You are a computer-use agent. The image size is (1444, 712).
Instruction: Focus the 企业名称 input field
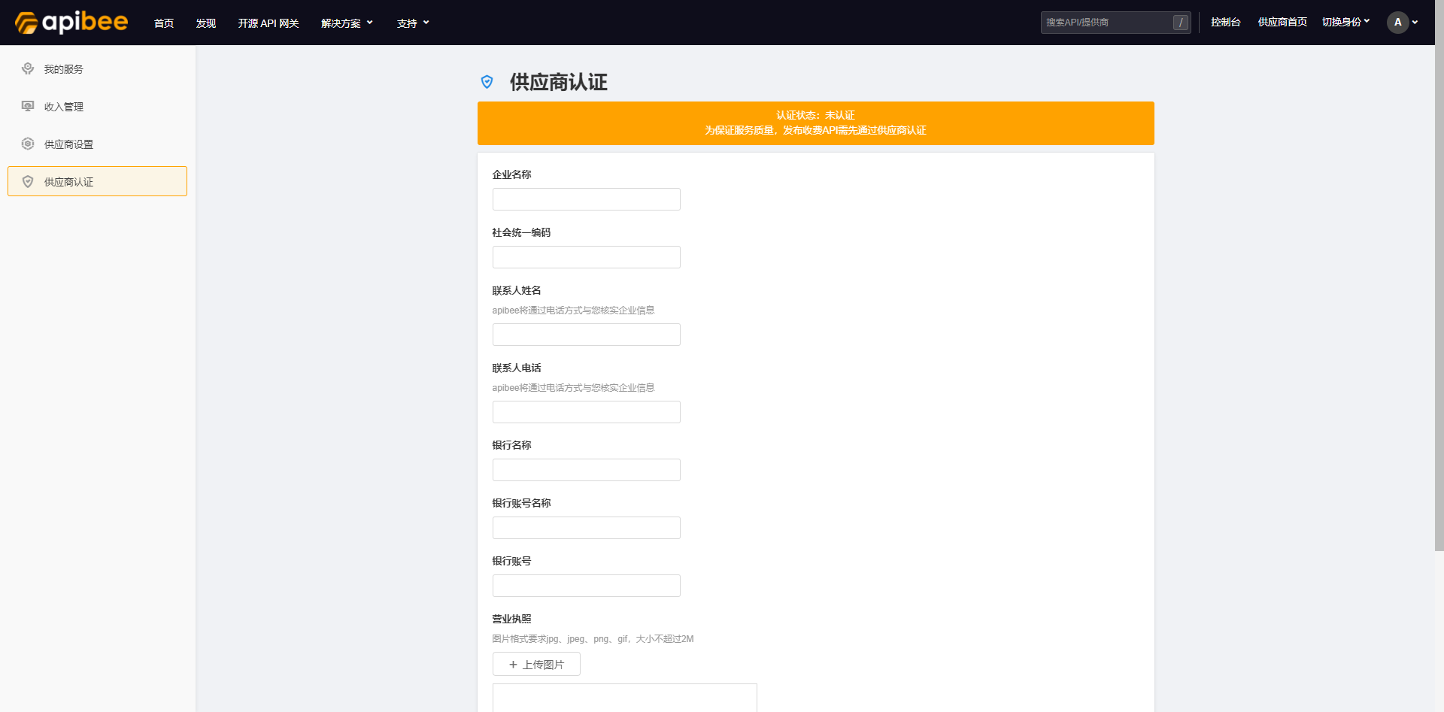[587, 199]
